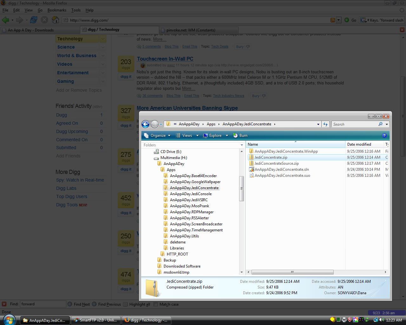Switch to An App A Day - Downloads tab

tap(40, 30)
